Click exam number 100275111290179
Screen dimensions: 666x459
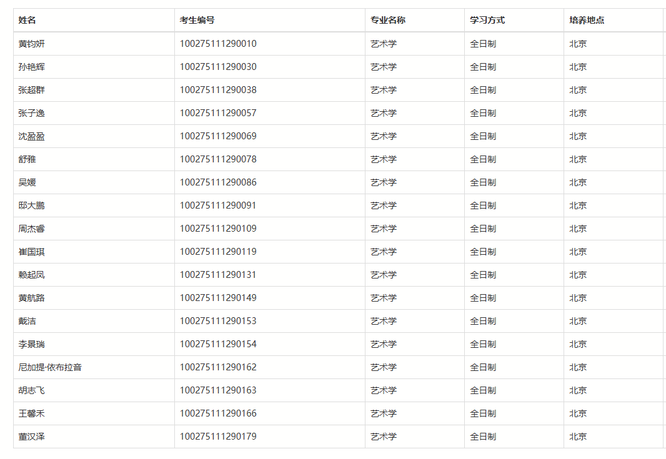point(217,436)
